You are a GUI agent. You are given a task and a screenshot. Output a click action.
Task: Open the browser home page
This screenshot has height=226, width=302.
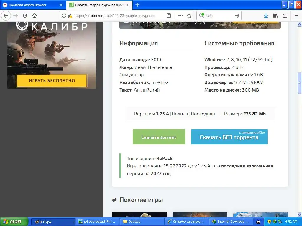[35, 16]
